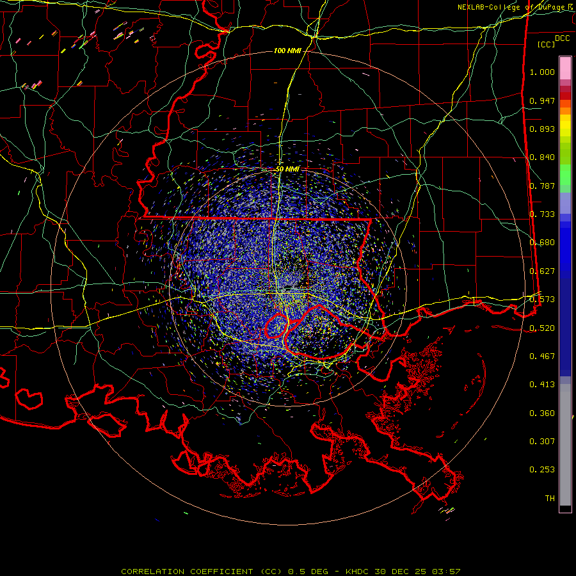Viewport: 576px width, 576px height.
Task: Click the TH threshold label on the scale
Action: [x=550, y=499]
